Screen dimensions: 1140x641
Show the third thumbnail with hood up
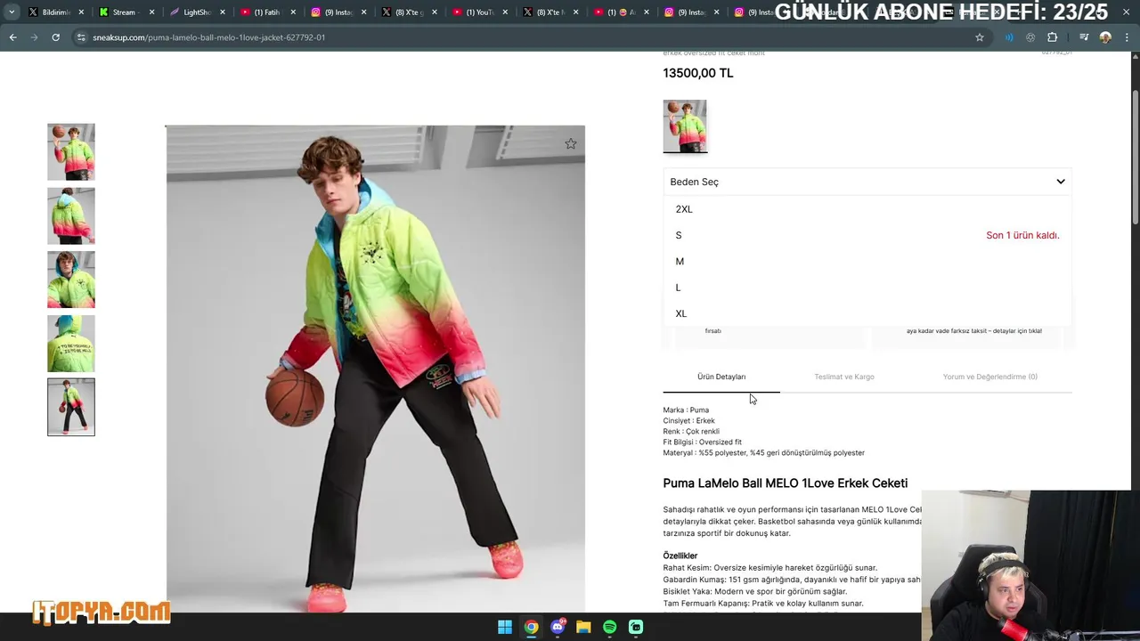tap(71, 280)
